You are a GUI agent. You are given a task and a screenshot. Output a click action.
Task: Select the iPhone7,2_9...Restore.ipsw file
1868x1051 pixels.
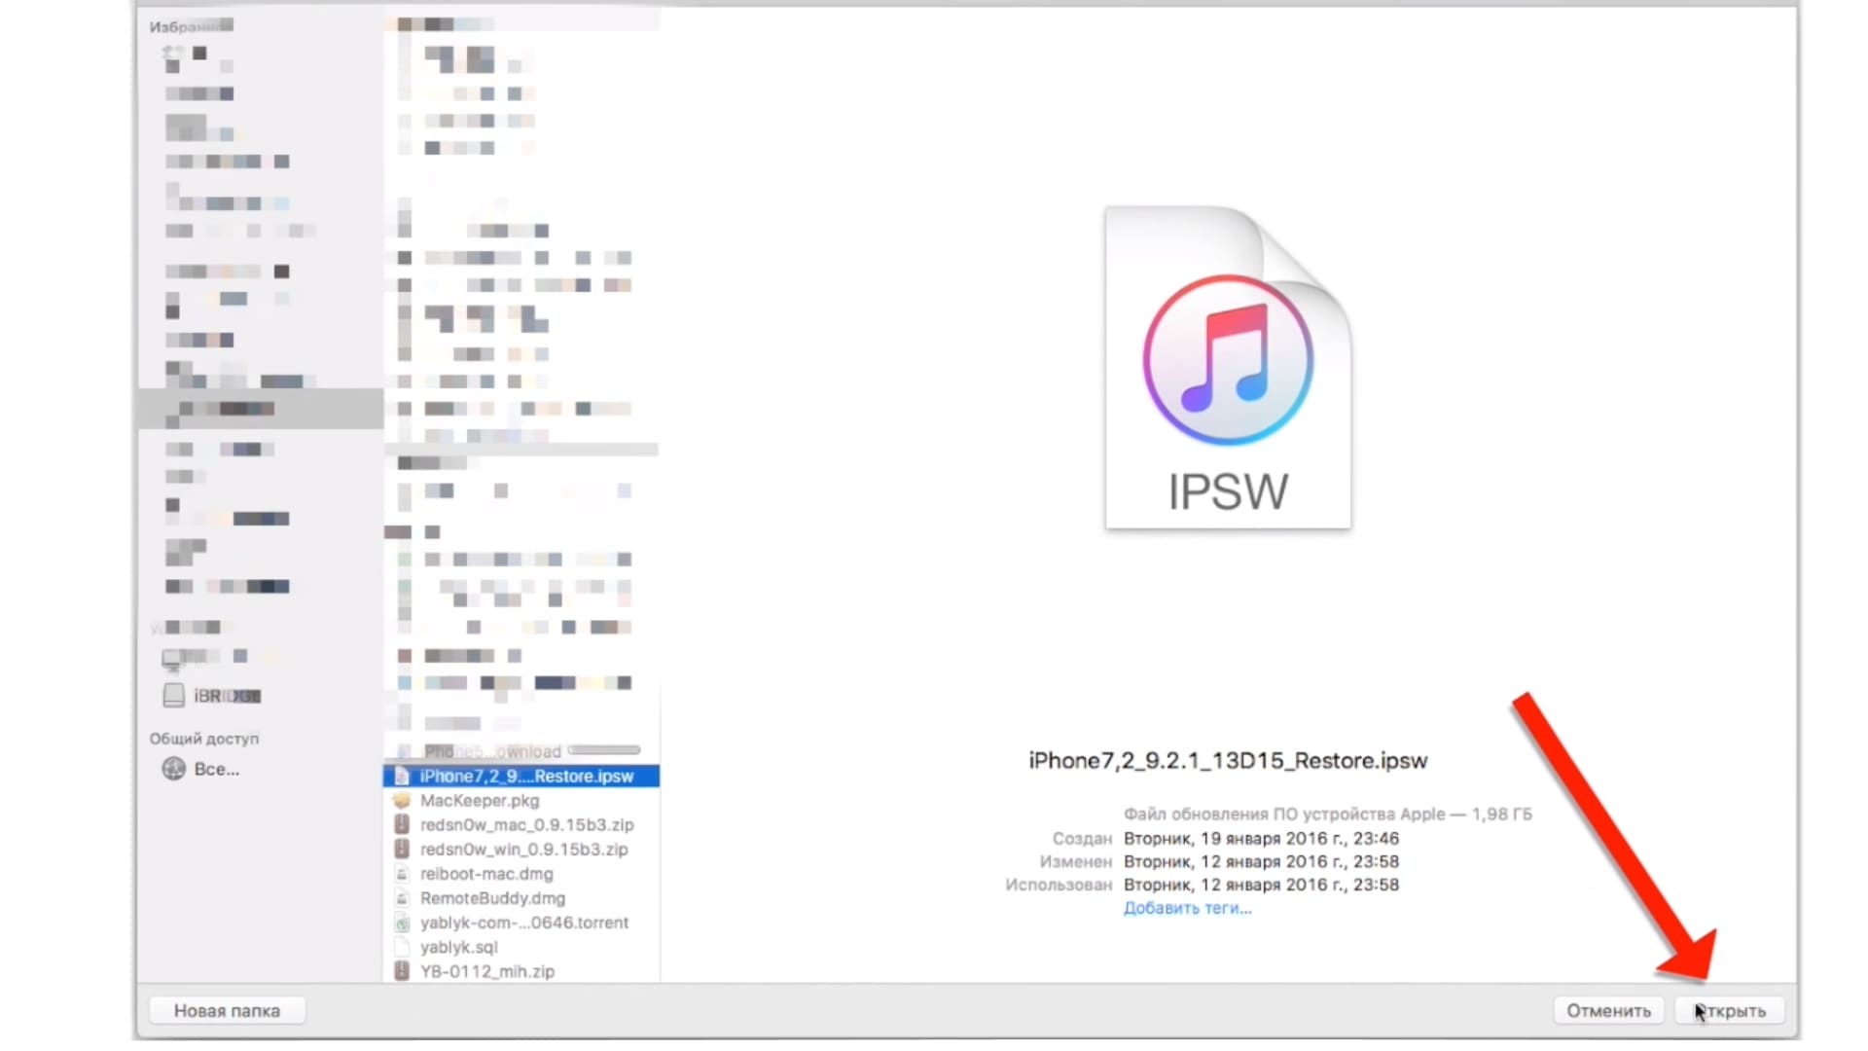tap(525, 777)
